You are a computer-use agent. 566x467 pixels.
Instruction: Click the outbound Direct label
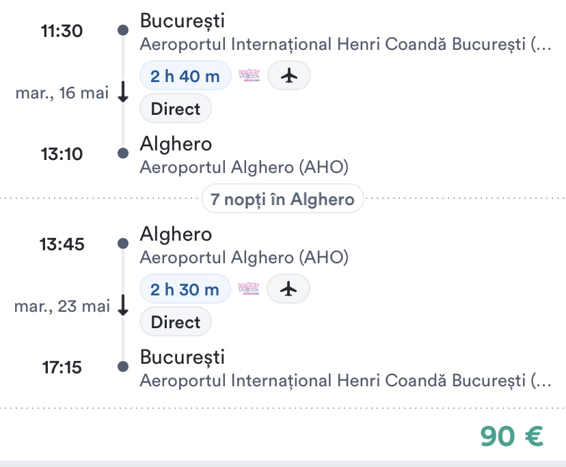pos(176,109)
